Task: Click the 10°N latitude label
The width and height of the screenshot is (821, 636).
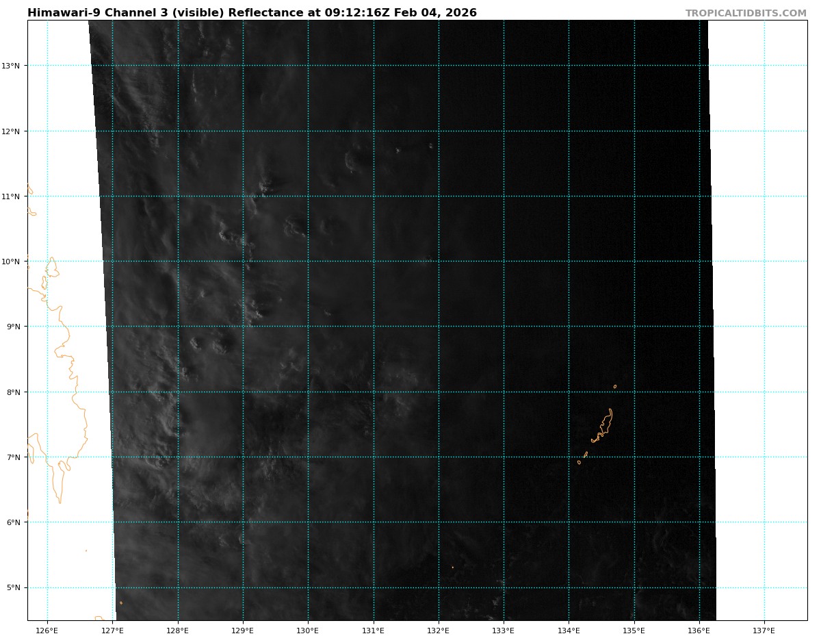Action: tap(14, 262)
